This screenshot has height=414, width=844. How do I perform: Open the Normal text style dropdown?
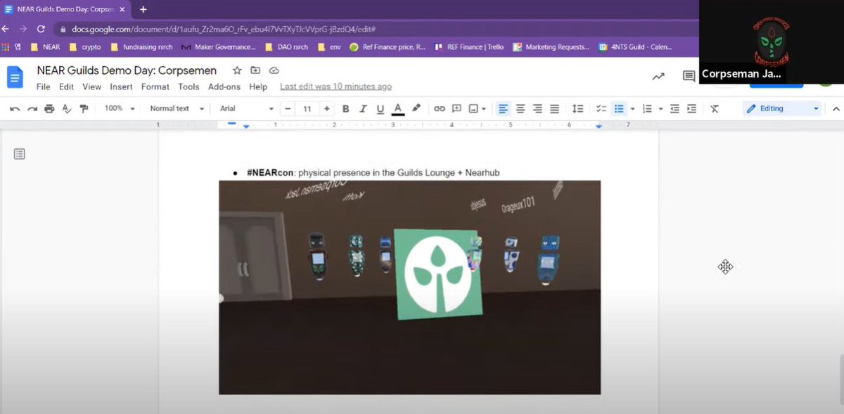(x=177, y=109)
